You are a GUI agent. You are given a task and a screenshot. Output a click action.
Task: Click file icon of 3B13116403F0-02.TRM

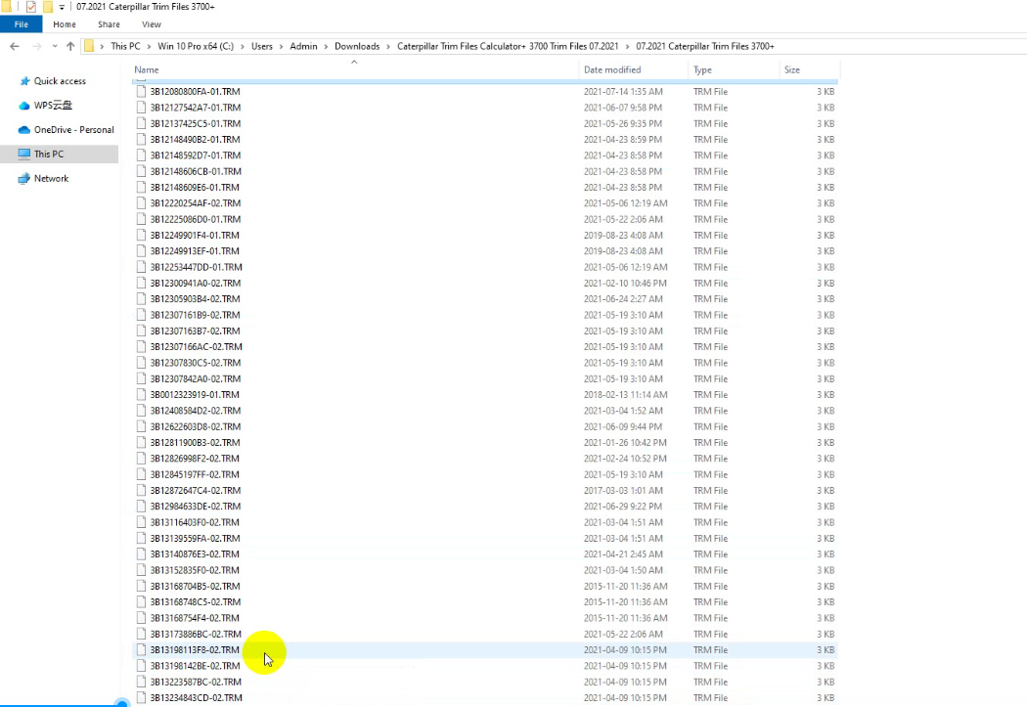(141, 522)
